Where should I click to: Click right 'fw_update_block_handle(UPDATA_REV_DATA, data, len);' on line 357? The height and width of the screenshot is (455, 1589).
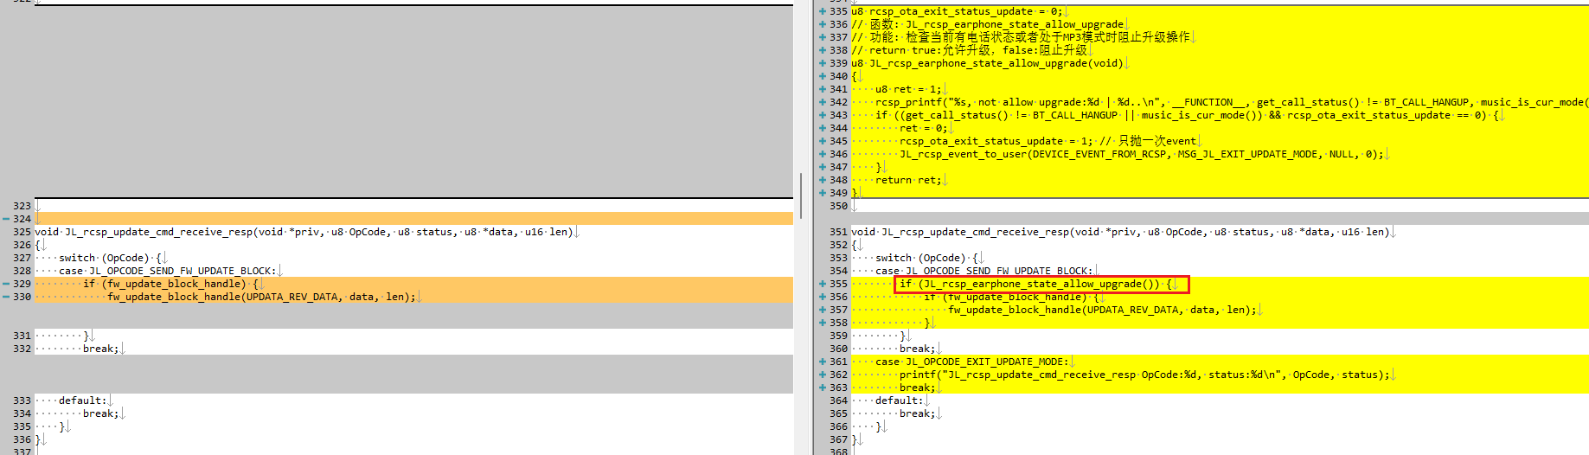pos(1102,310)
